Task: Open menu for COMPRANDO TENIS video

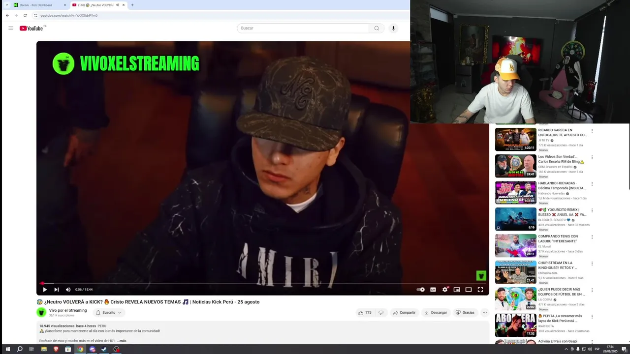Action: point(592,237)
